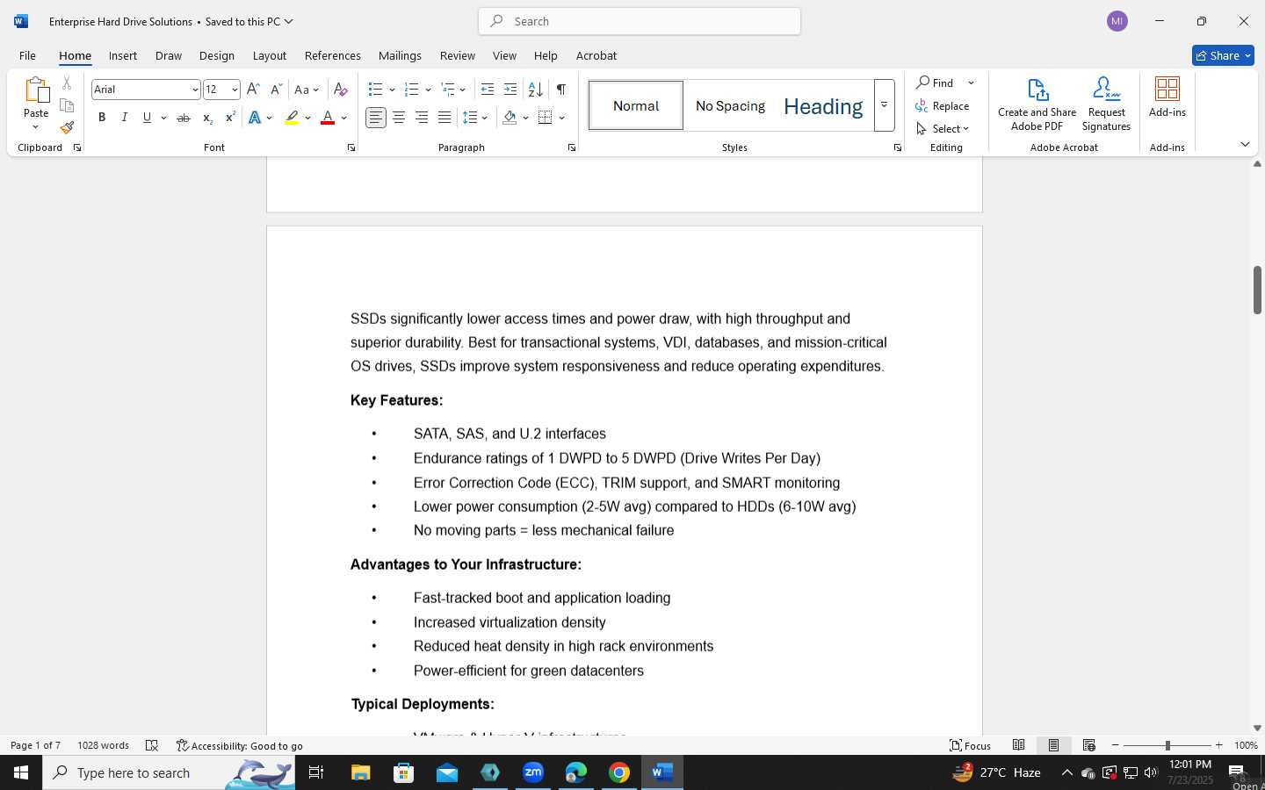Apply the yellow text highlight color

coord(292,118)
